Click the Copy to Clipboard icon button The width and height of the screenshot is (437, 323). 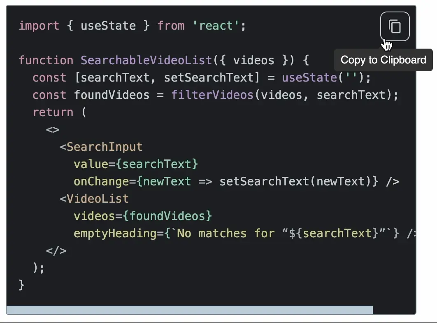point(395,26)
